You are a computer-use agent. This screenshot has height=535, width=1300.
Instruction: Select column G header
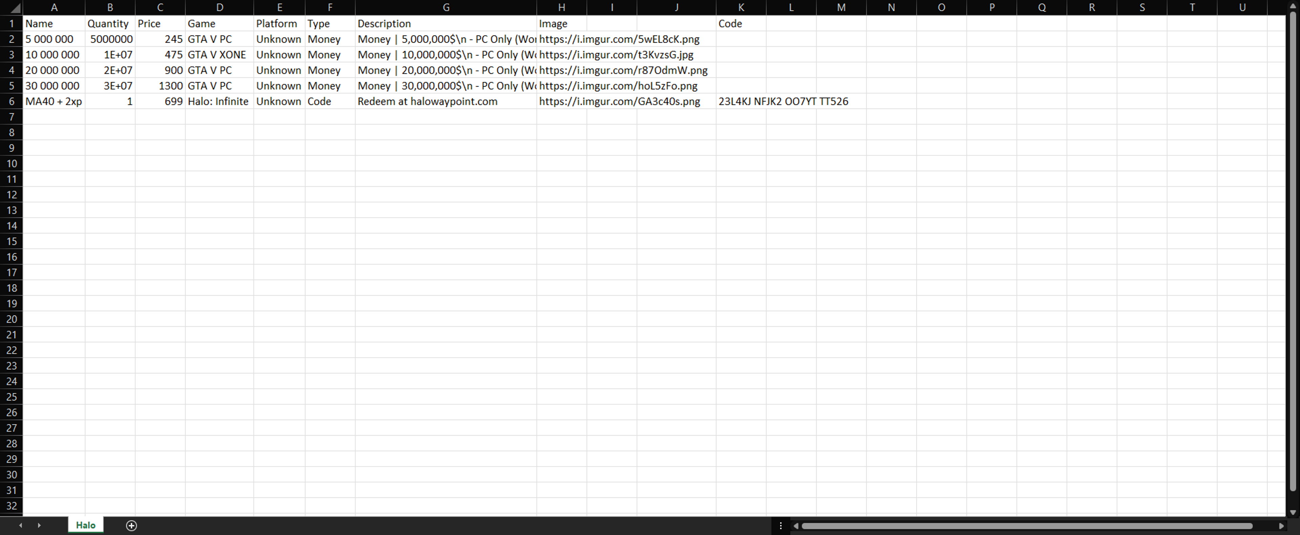click(446, 7)
